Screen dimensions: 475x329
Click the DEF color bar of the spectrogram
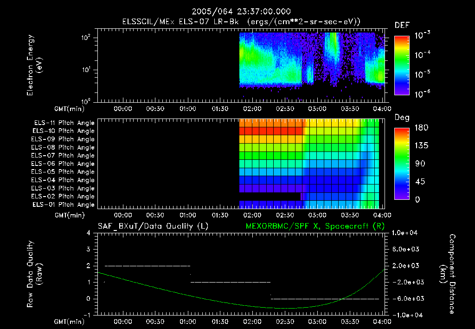402,65
